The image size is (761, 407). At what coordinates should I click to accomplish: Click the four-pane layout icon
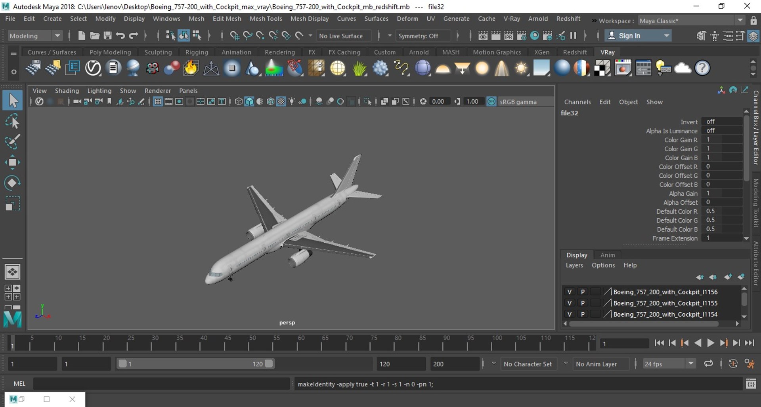pos(12,293)
